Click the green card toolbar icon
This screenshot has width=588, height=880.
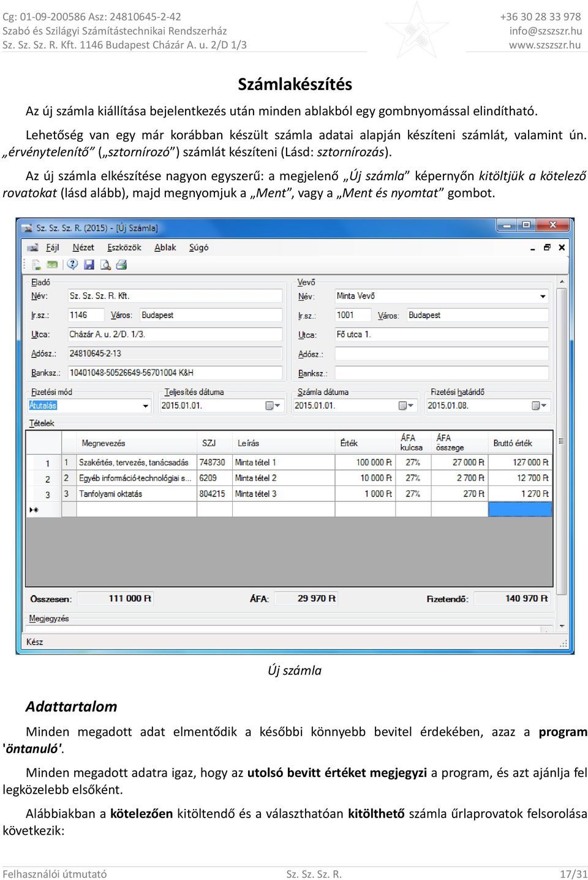point(53,265)
